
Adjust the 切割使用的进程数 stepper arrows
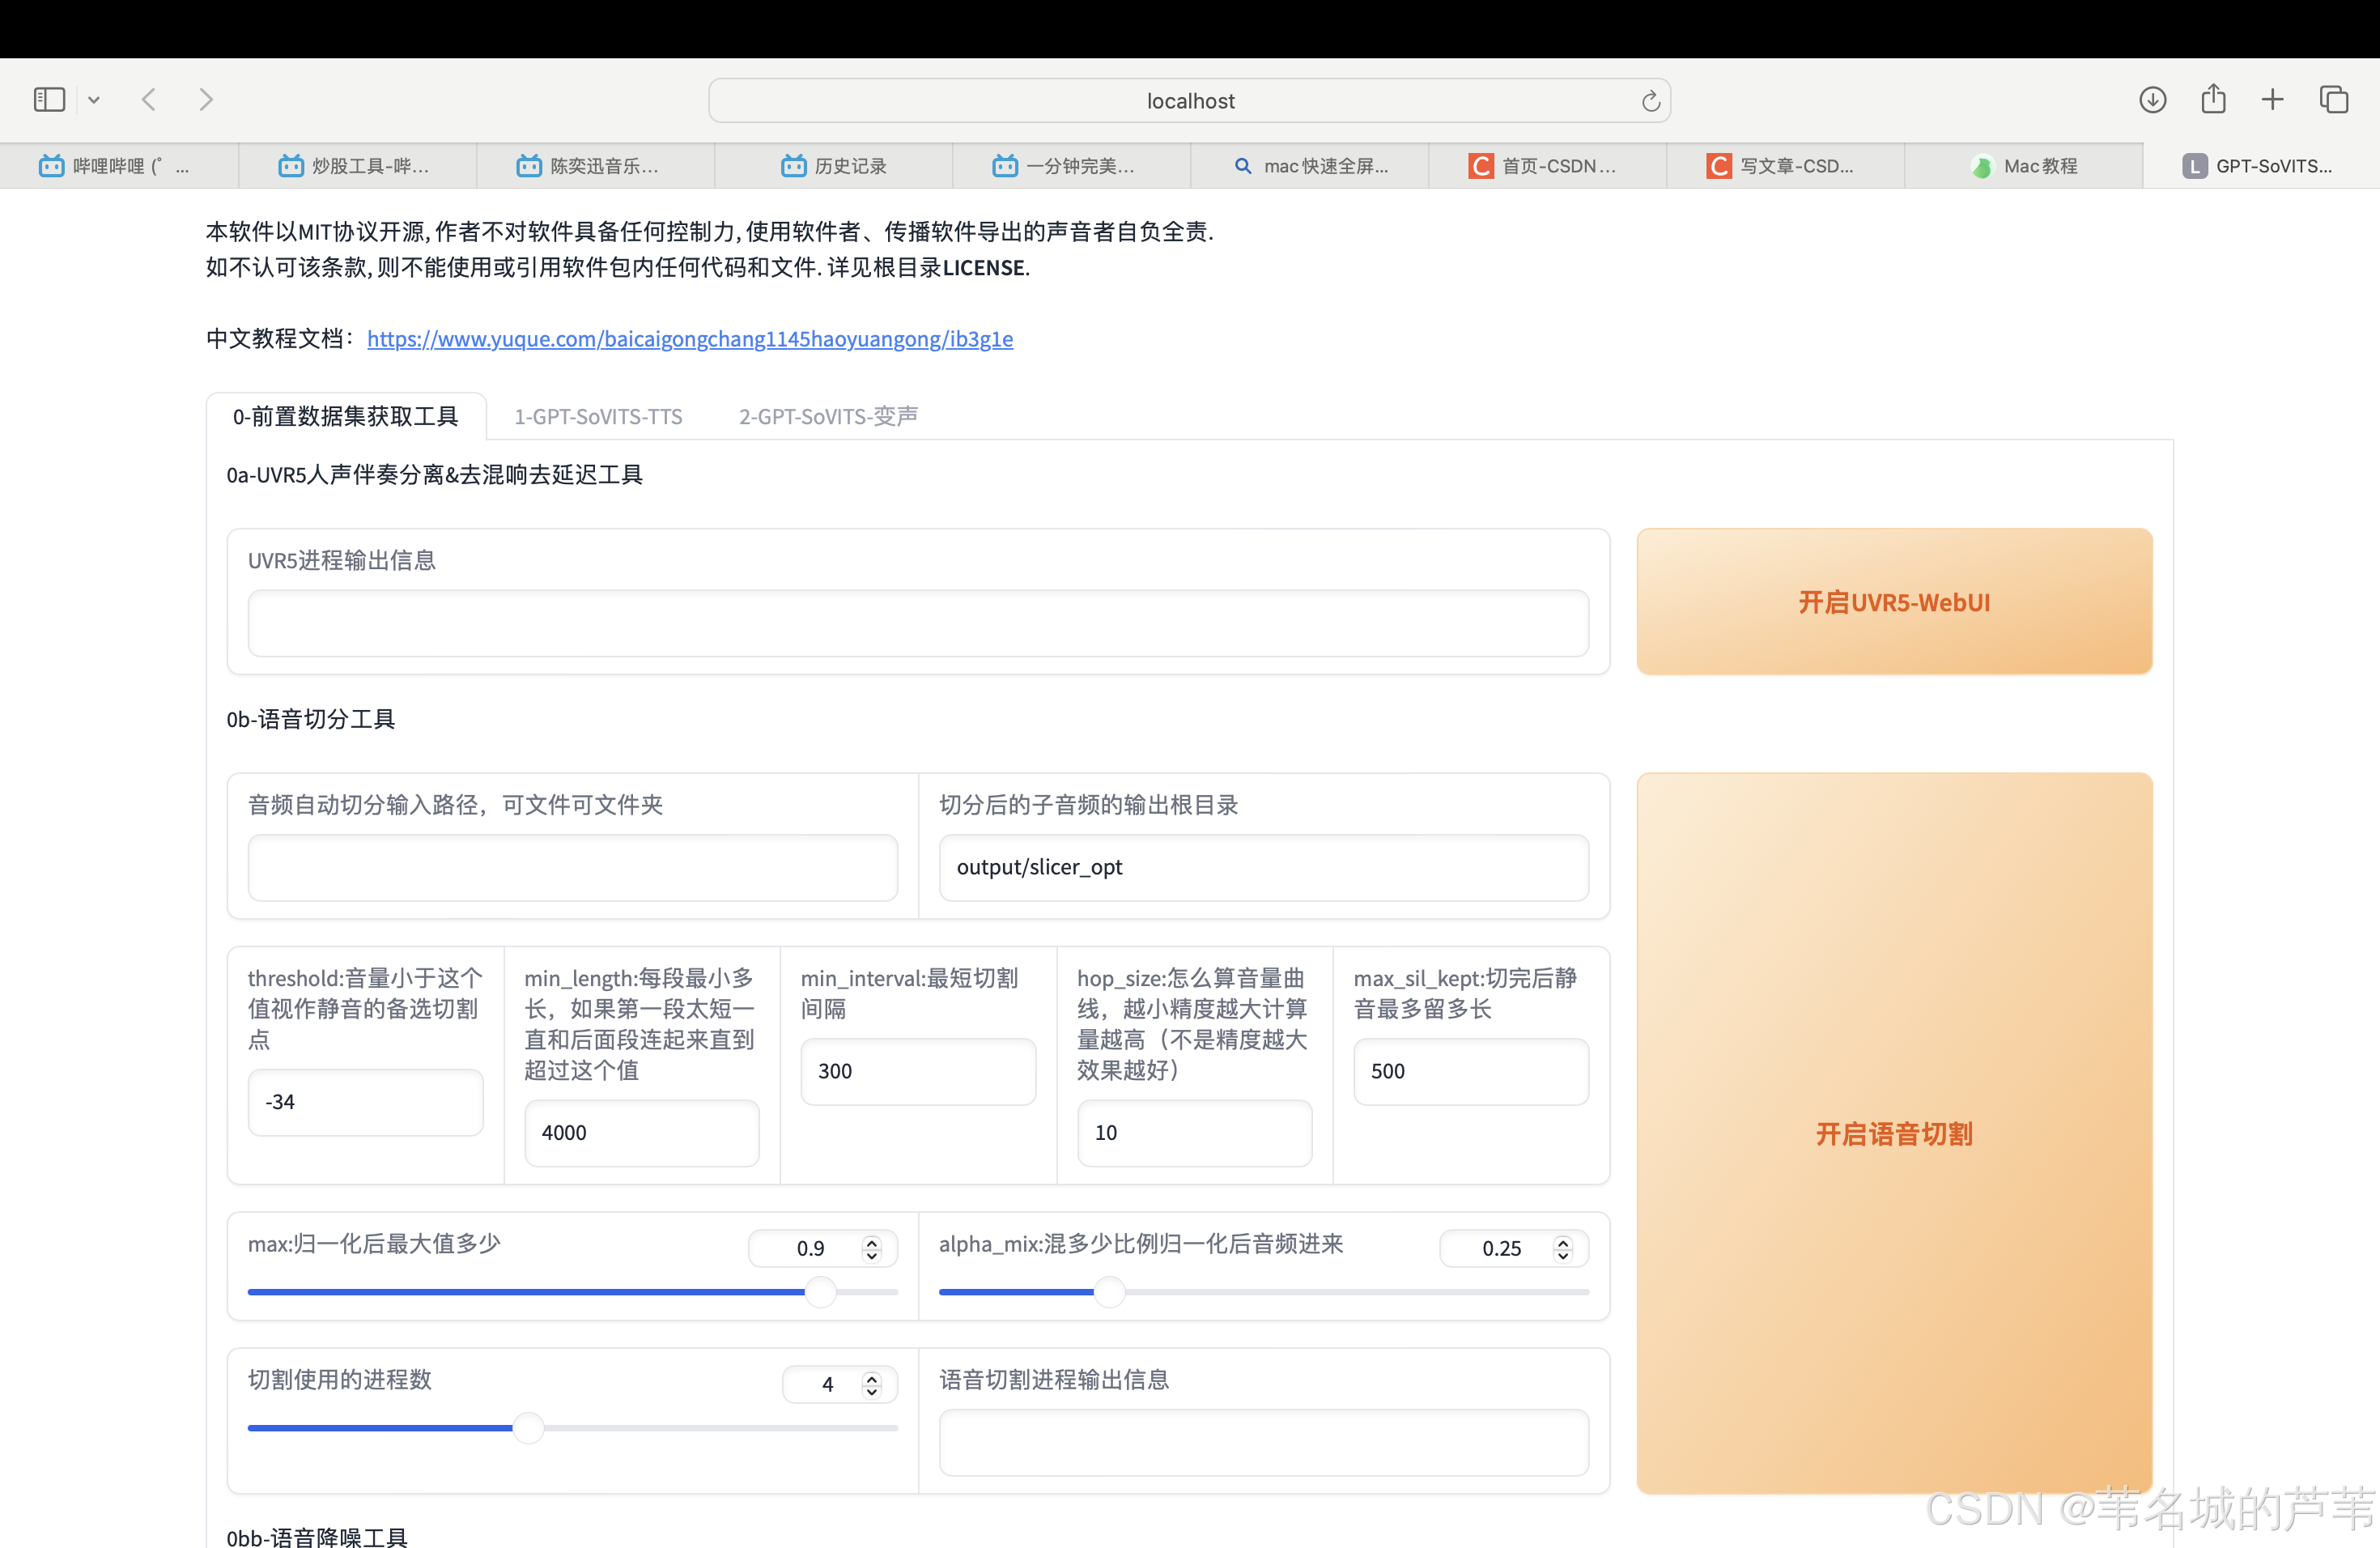[x=872, y=1384]
